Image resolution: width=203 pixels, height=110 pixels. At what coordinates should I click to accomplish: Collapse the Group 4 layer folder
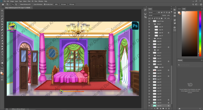coord(153,24)
